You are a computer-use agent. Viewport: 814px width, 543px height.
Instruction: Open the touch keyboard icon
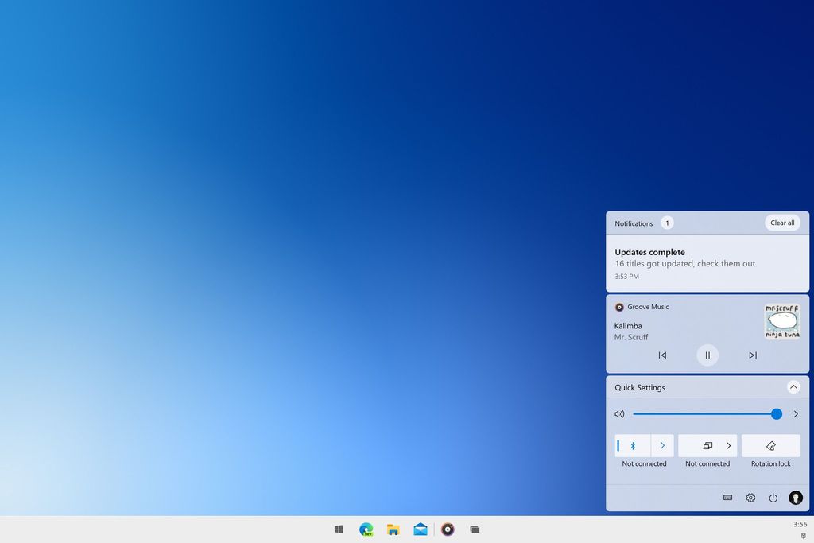(x=727, y=498)
